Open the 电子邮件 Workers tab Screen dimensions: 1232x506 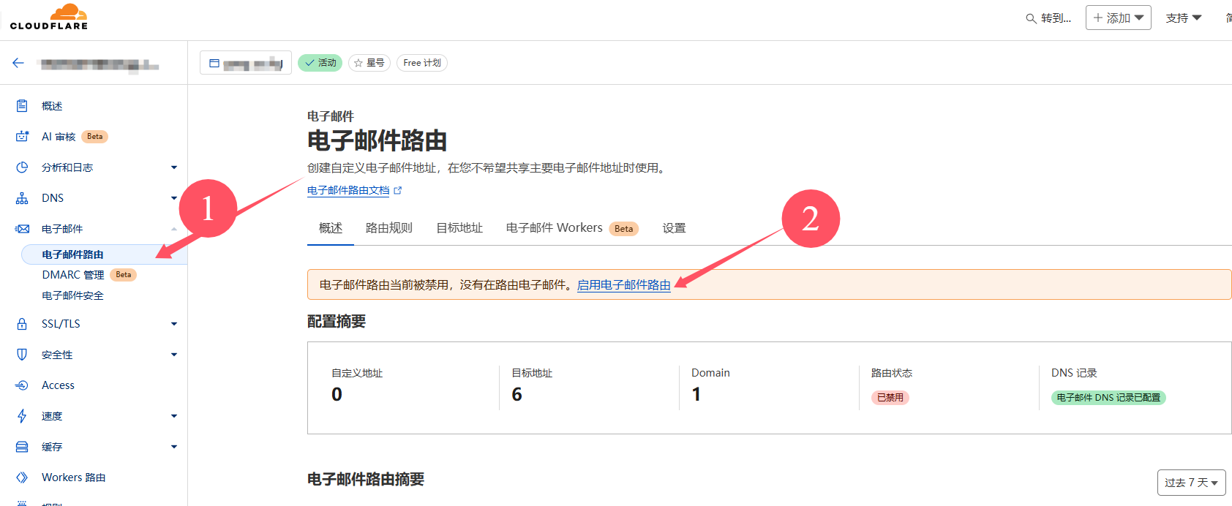(572, 228)
